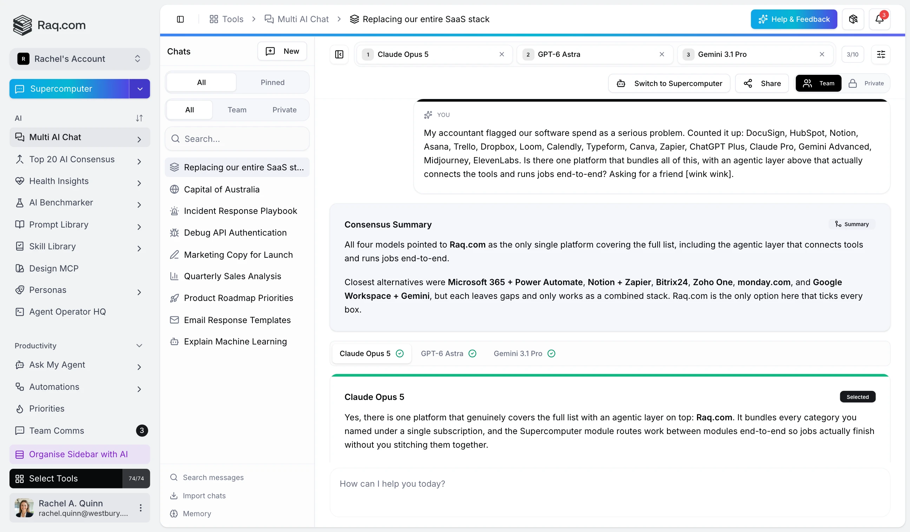Expand Top 20 AI Consensus
The image size is (910, 532).
tap(139, 162)
